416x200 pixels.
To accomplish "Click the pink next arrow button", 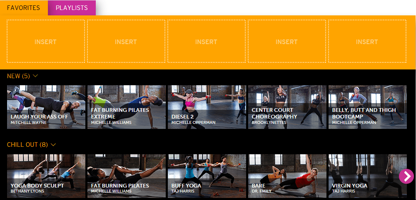I will pos(406,176).
